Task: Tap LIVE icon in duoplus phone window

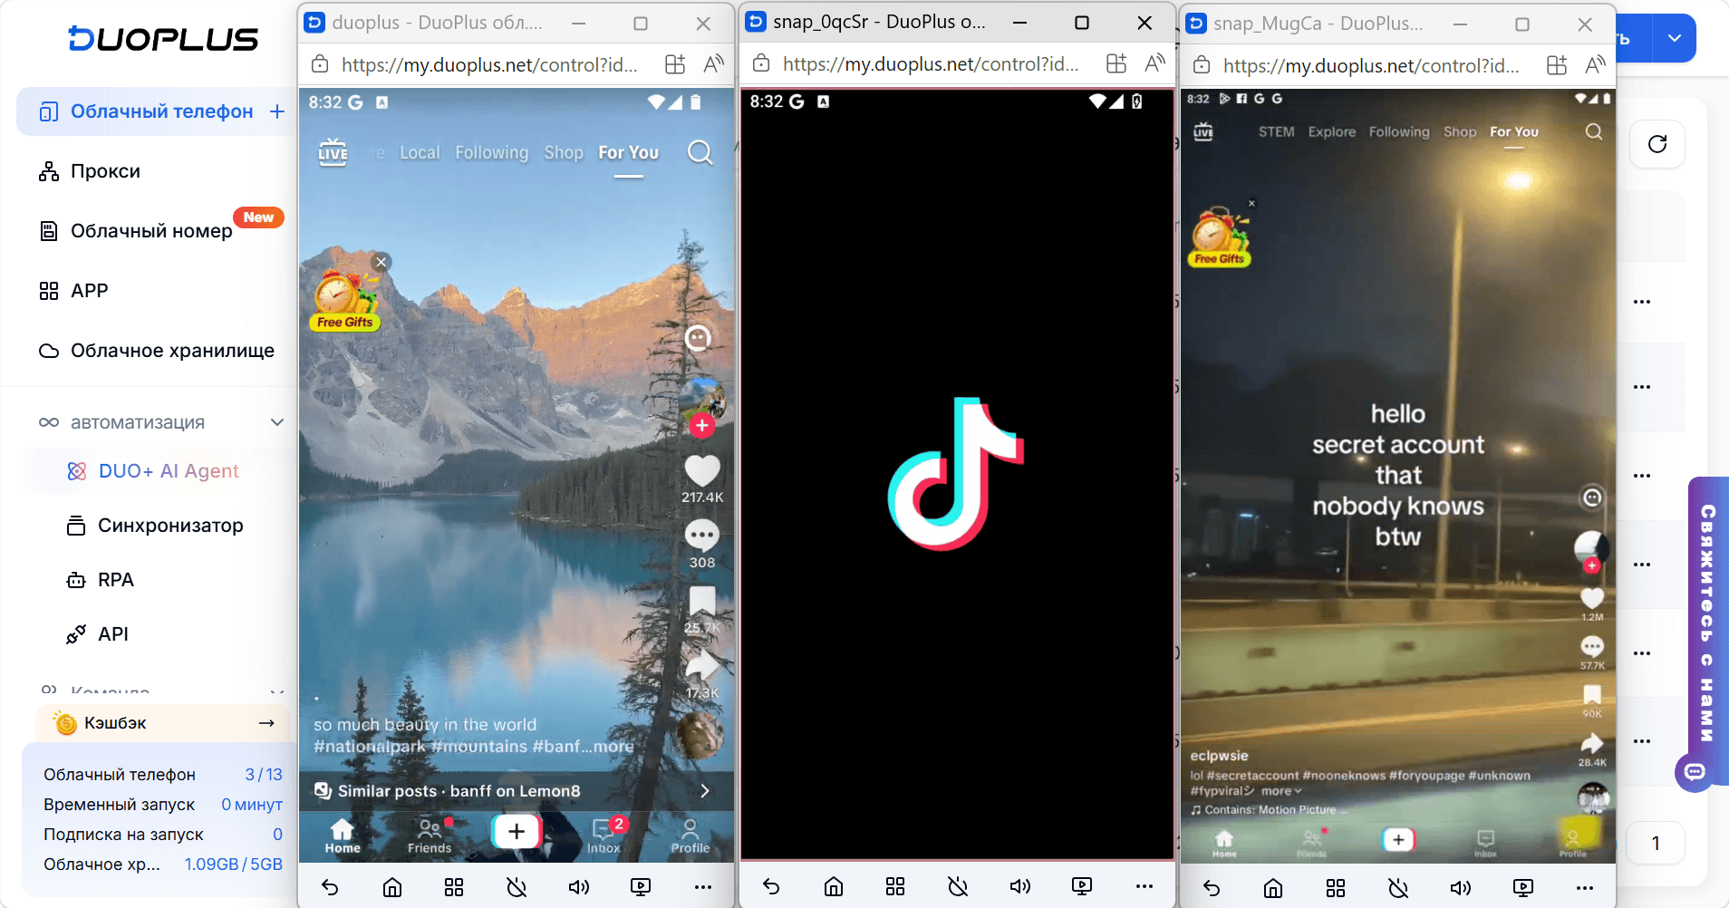Action: 333,152
